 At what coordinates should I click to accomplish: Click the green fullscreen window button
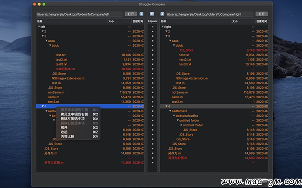44,4
